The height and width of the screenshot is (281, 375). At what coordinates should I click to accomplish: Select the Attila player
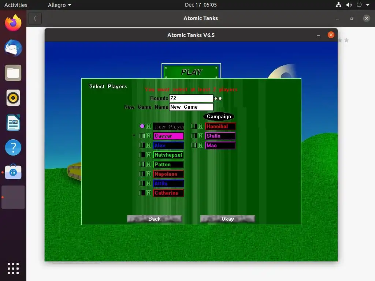(168, 184)
